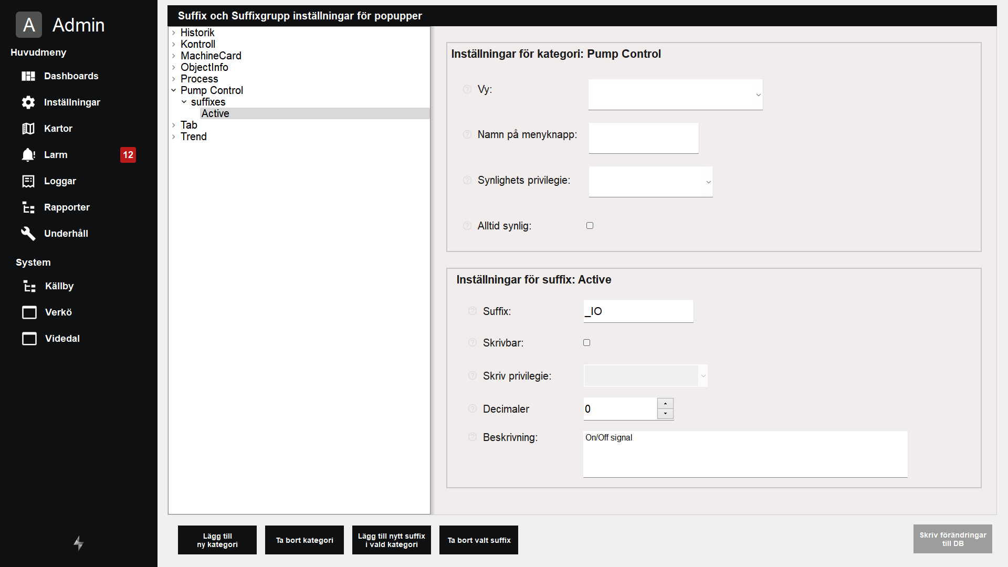Screen dimensions: 1008x567
Task: Open the Loggar log viewer
Action: [60, 181]
